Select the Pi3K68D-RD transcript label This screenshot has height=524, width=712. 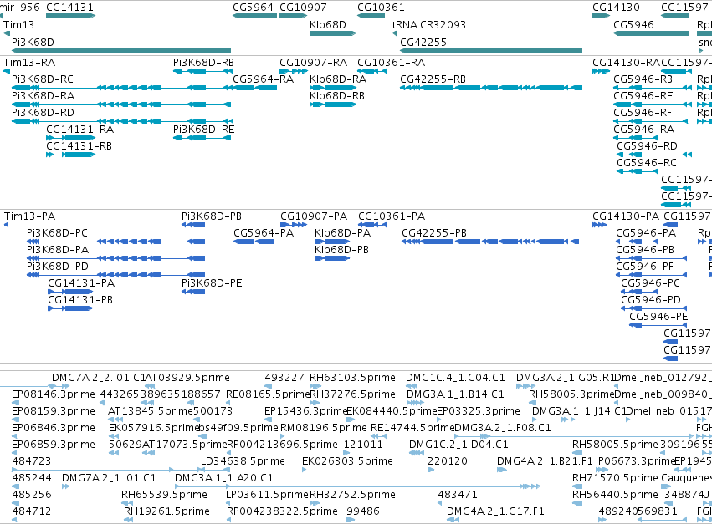point(44,113)
